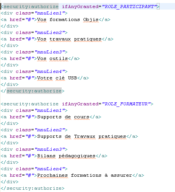Image resolution: width=175 pixels, height=192 pixels.
Task: Click href attribute before "Bilans pédagogiques"
Action: (x=16, y=156)
